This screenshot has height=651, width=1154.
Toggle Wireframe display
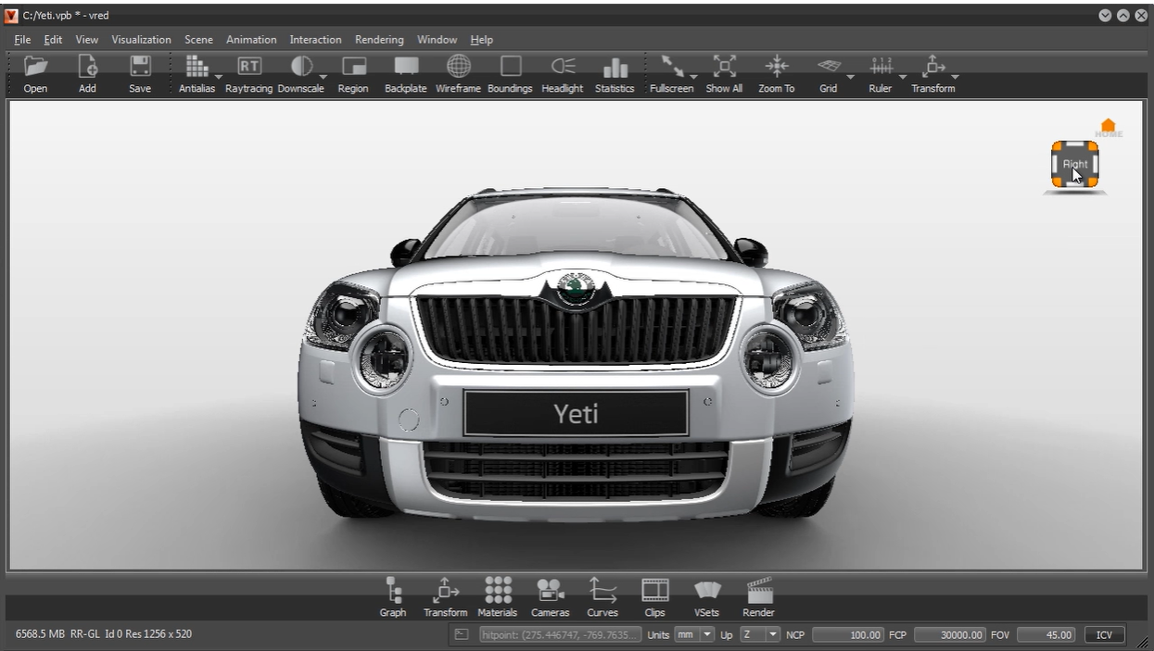tap(458, 67)
